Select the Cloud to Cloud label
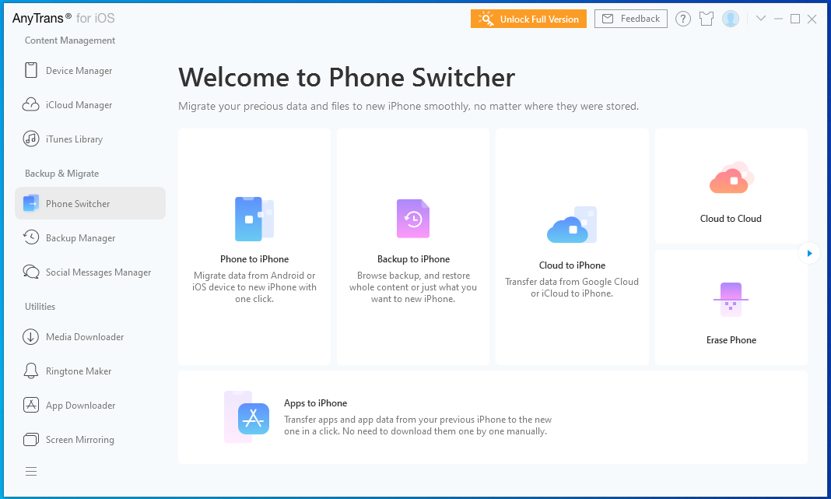Viewport: 831px width, 499px height. click(731, 219)
